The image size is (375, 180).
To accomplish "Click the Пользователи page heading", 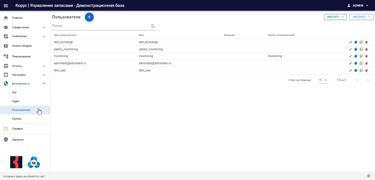I will click(66, 17).
